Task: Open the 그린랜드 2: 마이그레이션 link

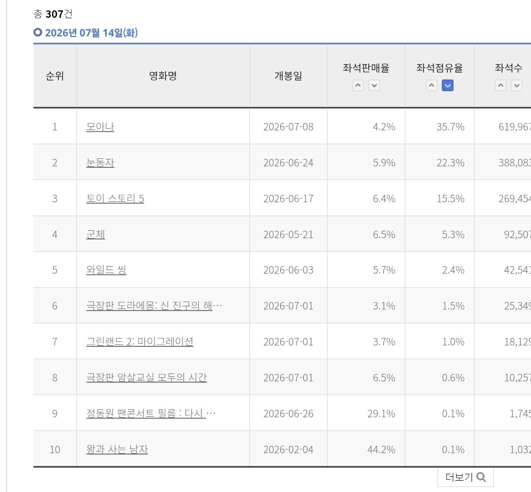Action: pyautogui.click(x=140, y=342)
